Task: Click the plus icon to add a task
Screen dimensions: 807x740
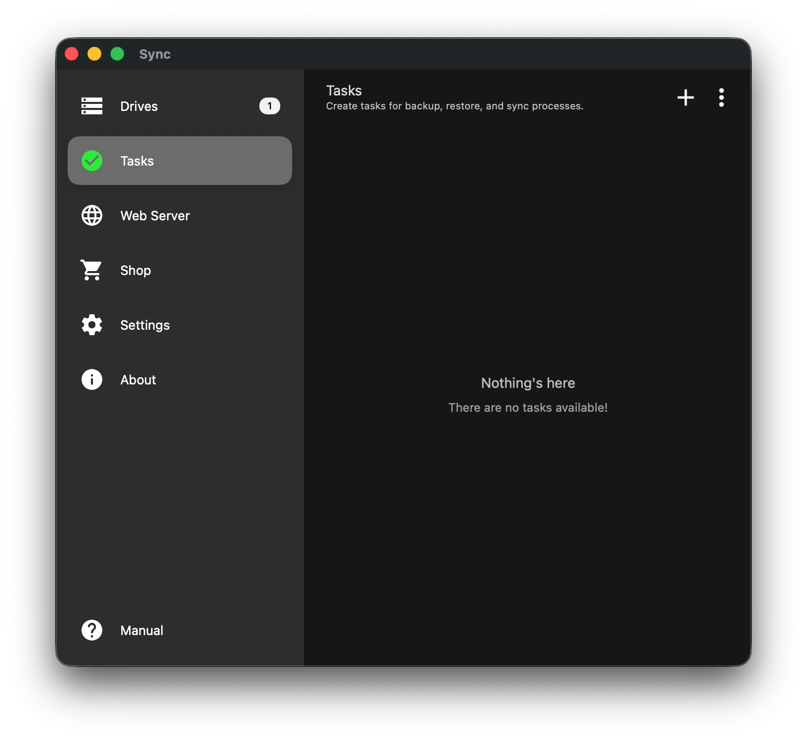Action: [686, 97]
